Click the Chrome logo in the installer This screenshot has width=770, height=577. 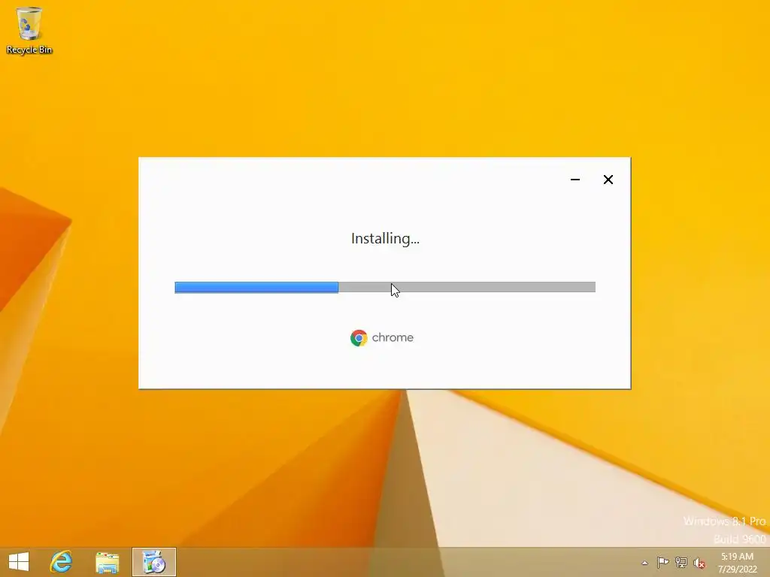click(x=359, y=337)
